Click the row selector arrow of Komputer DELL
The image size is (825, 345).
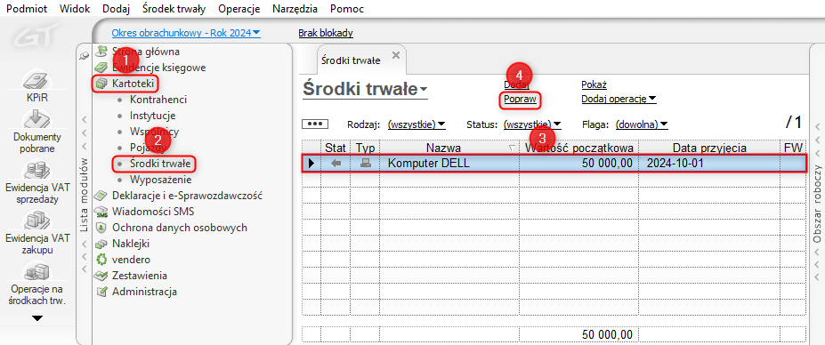[x=311, y=164]
